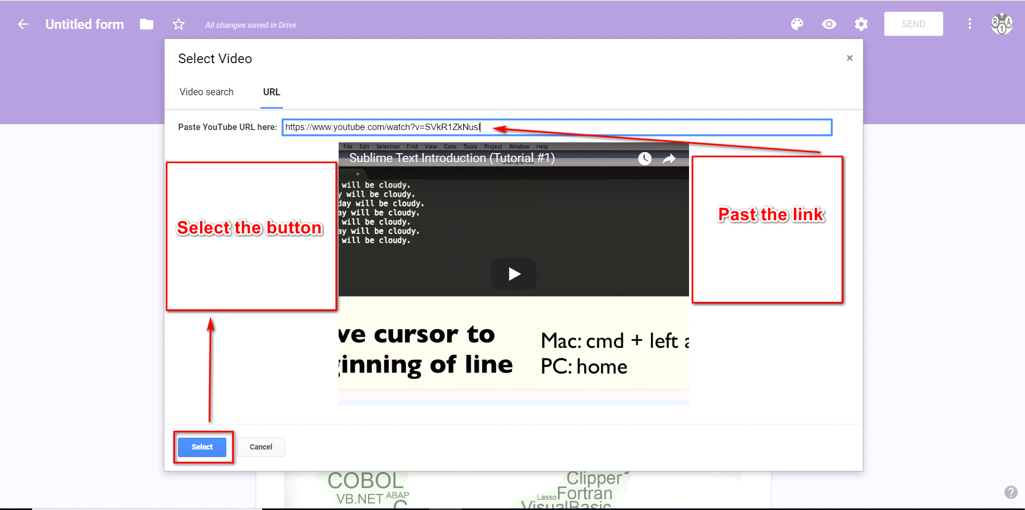Click the video title Sublime Text Introduction

(452, 158)
